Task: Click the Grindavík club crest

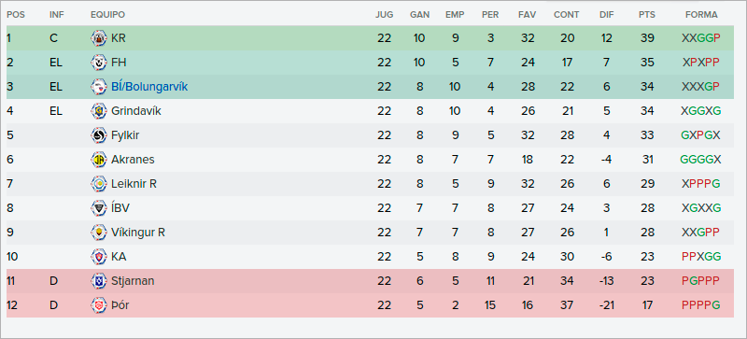Action: tap(99, 111)
